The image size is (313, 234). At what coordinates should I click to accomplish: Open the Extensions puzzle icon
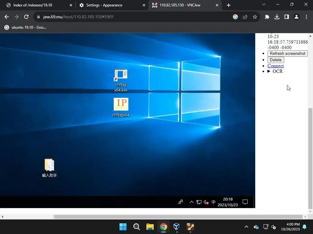[x=267, y=17]
